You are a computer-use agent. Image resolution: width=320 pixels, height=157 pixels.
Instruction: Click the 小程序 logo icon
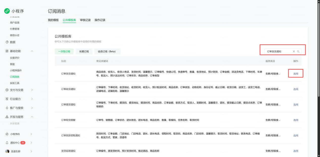(x=7, y=11)
